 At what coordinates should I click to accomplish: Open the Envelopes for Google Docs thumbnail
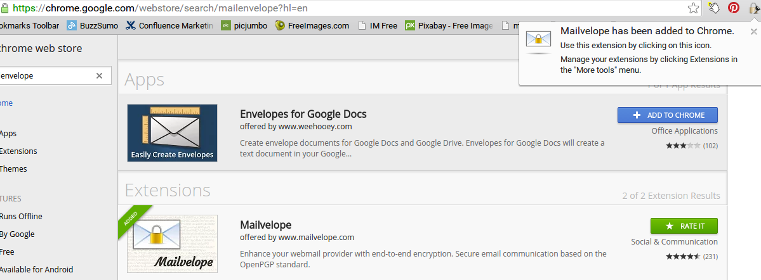[172, 133]
